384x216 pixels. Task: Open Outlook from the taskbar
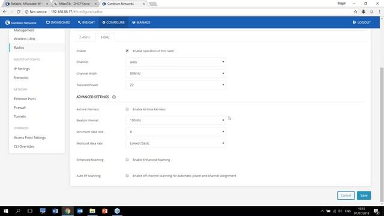click(x=80, y=211)
